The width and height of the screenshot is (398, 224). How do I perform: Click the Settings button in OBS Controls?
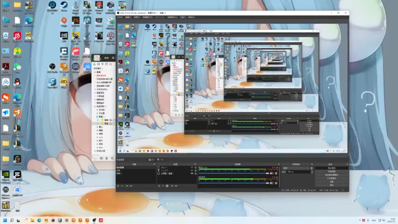[331, 182]
